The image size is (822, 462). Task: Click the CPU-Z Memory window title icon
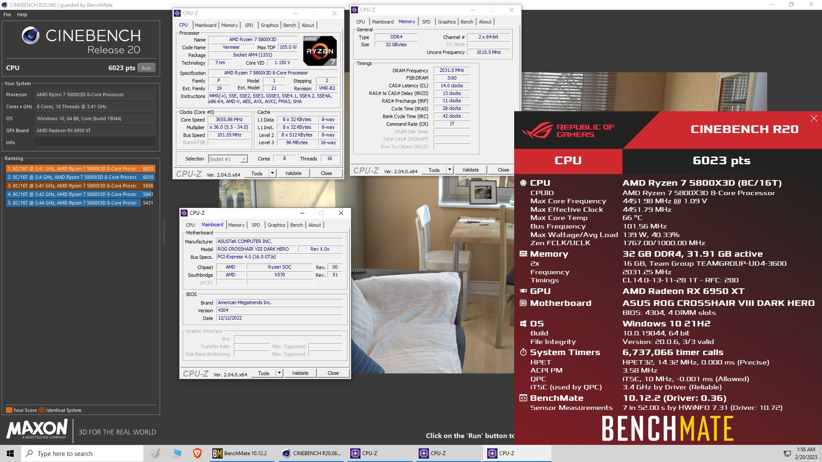pos(355,10)
